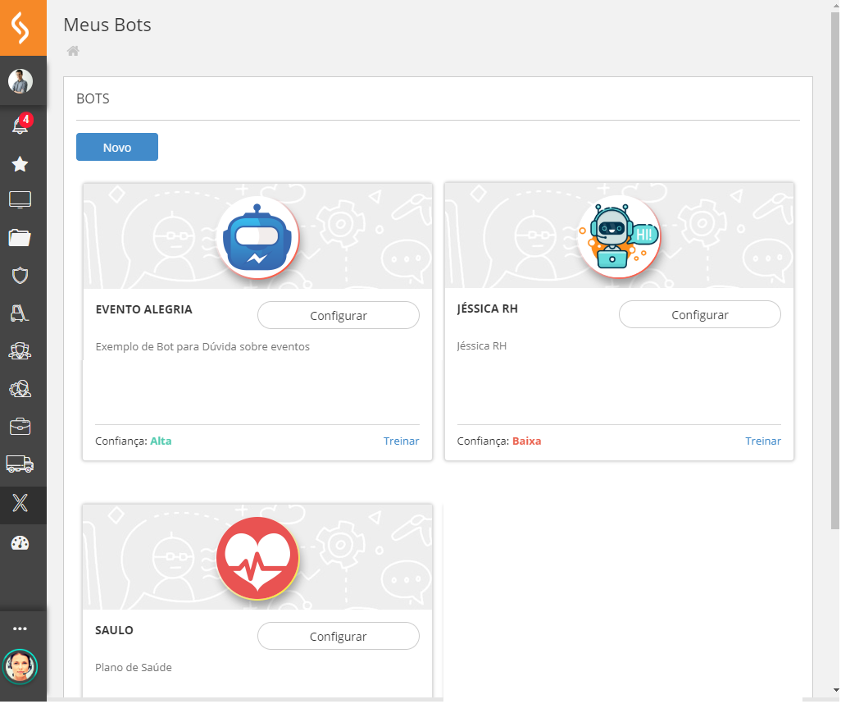Configure the Evento Alegria bot
The width and height of the screenshot is (841, 704).
coord(338,316)
